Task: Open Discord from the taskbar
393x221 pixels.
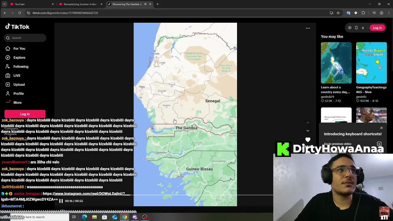Action: (x=135, y=217)
